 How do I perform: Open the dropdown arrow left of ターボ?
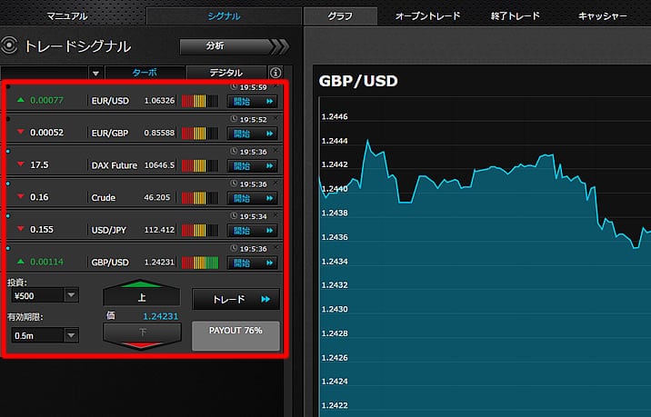click(x=95, y=73)
